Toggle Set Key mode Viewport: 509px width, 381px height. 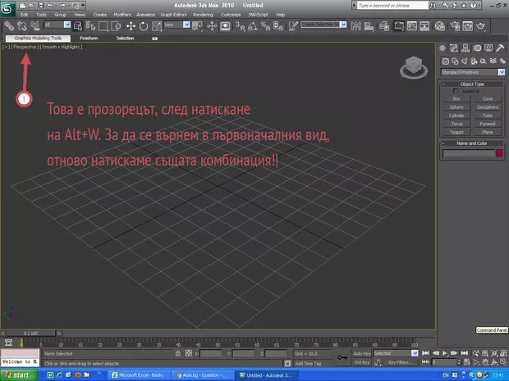362,361
